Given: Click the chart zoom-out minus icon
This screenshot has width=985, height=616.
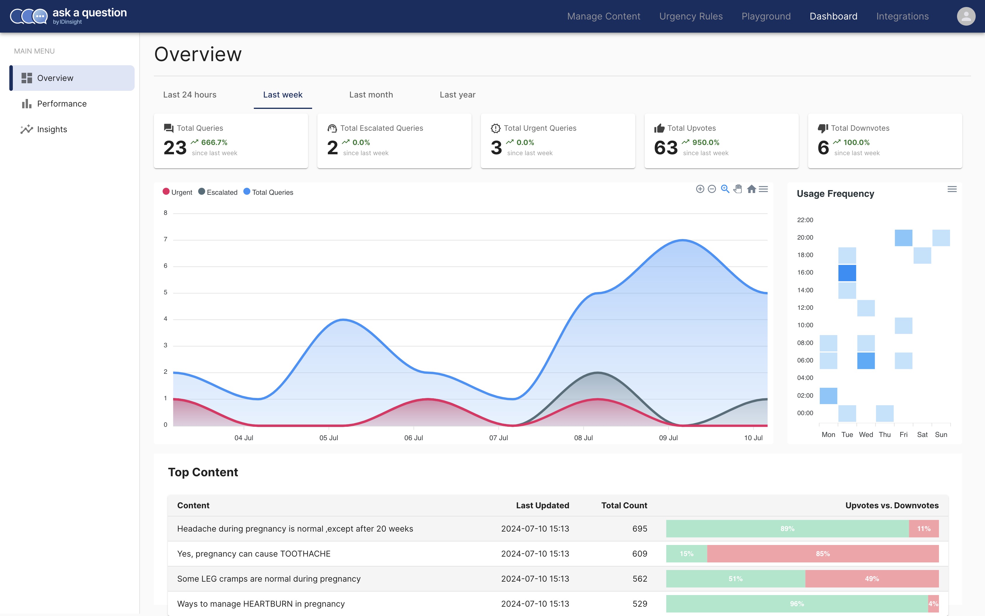Looking at the screenshot, I should (x=712, y=189).
